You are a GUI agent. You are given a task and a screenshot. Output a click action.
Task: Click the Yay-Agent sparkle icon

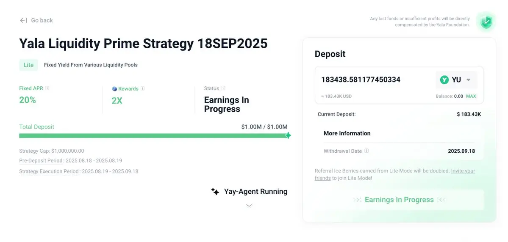pos(215,192)
